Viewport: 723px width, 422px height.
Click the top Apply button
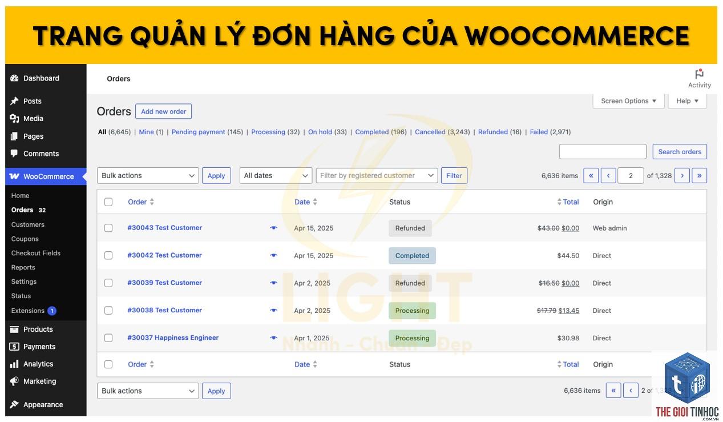point(216,175)
